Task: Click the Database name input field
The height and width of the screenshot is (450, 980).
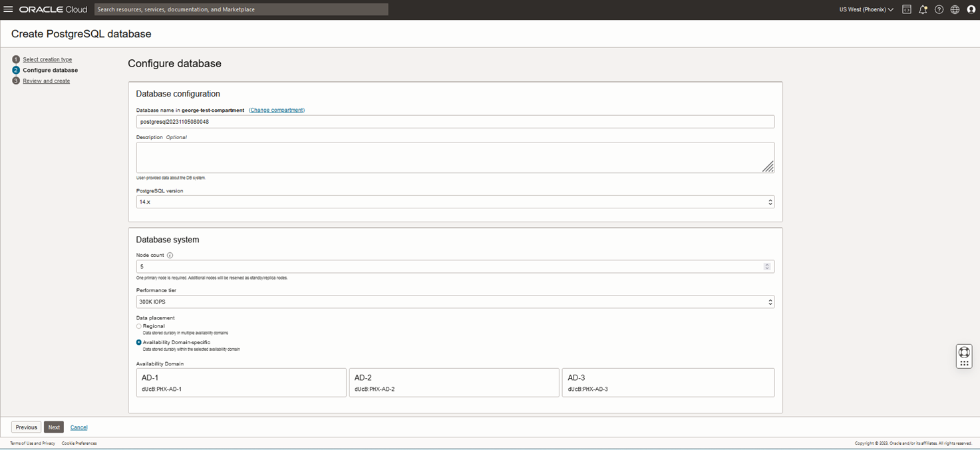Action: click(x=455, y=122)
